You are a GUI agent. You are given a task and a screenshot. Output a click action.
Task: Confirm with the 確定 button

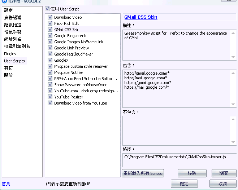coord(184,184)
